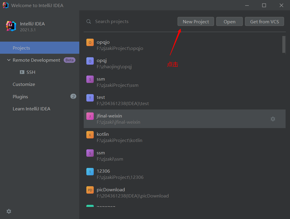Open the jfinal-weixin gear options
Image resolution: width=290 pixels, height=219 pixels.
[273, 119]
